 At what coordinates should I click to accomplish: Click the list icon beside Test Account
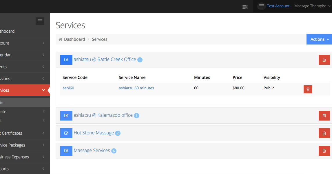261,6
